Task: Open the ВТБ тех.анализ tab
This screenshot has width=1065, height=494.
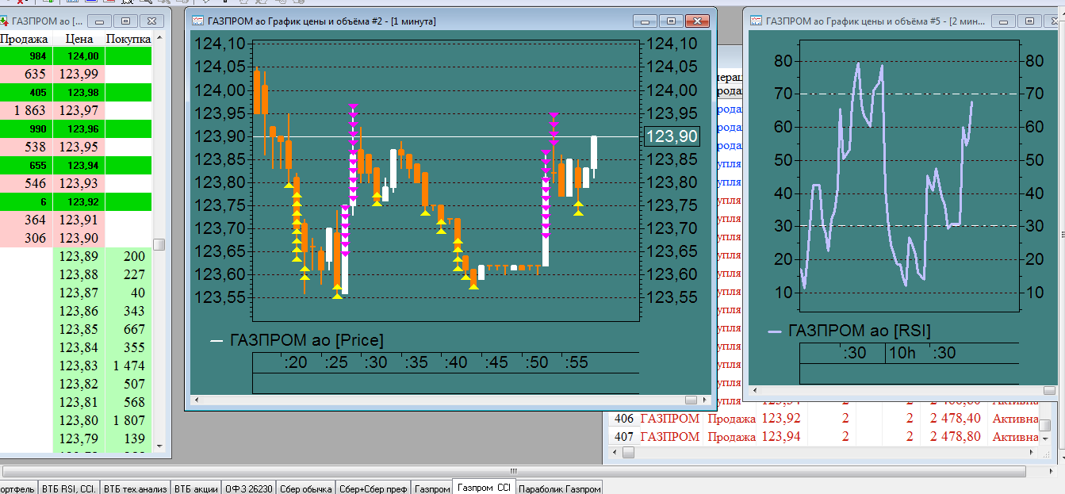Action: coord(136,488)
